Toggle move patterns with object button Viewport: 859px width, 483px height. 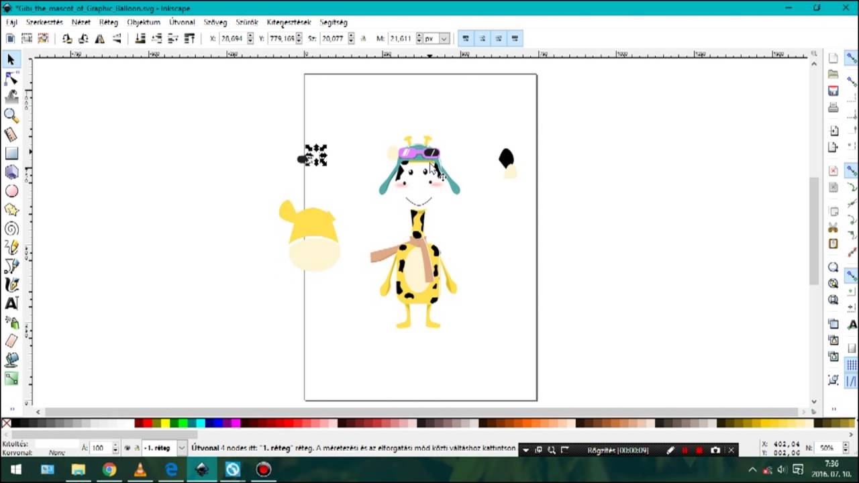point(515,38)
